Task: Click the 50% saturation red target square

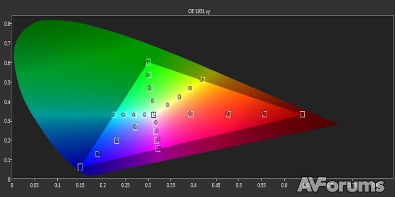Action: pos(228,114)
